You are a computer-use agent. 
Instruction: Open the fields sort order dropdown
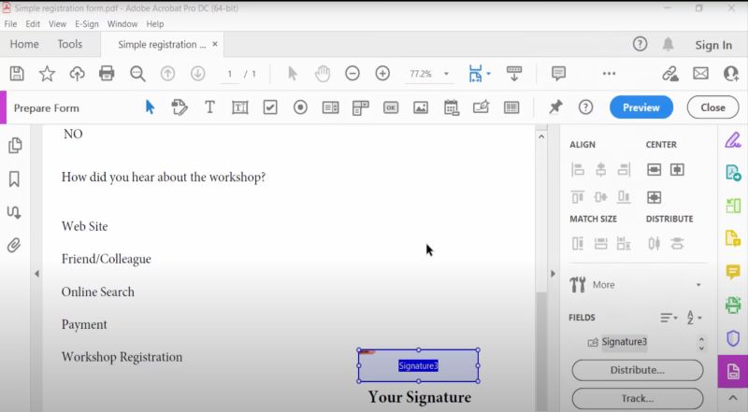point(695,318)
